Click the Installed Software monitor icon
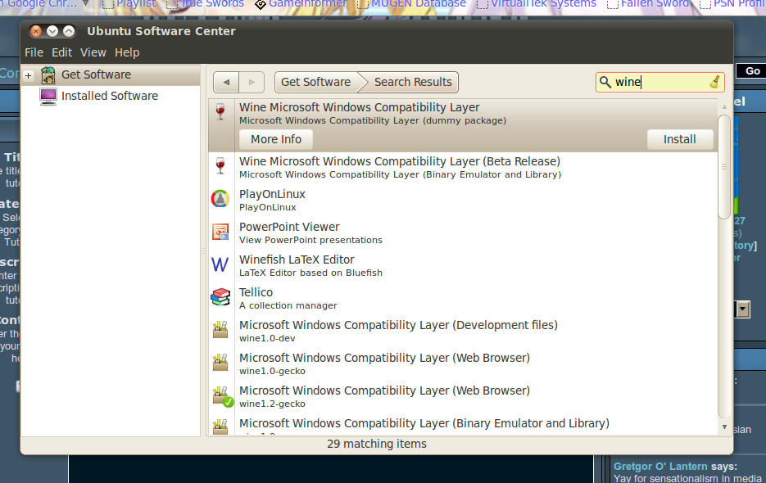 tap(48, 97)
